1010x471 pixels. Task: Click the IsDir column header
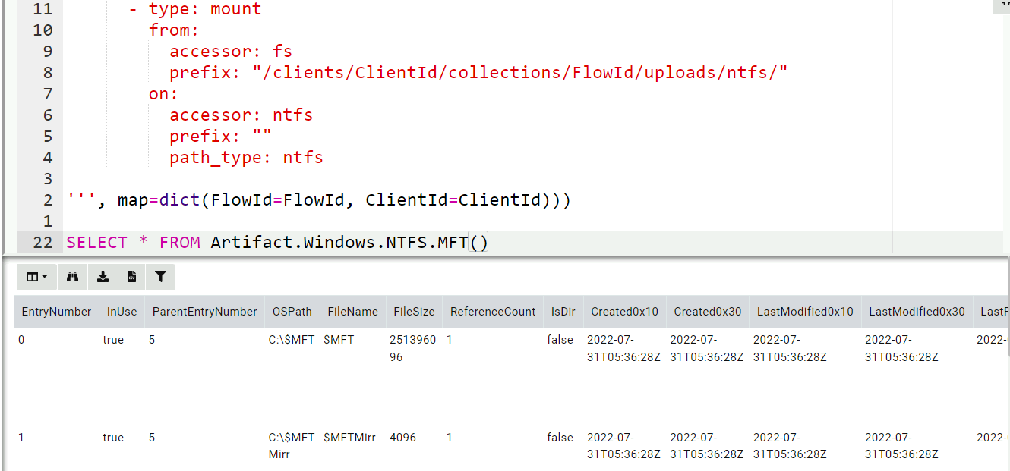coord(562,311)
